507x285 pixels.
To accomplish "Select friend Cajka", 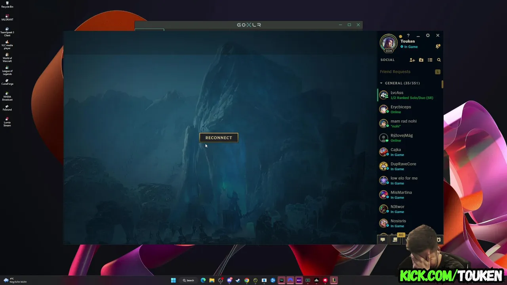I will (x=410, y=152).
